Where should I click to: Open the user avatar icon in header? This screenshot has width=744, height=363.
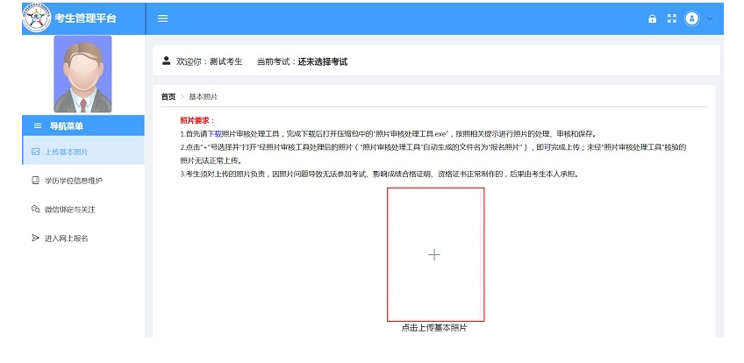[692, 18]
